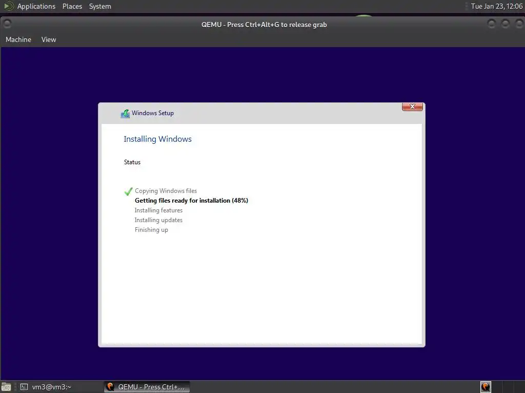Open the View menu in QEMU
The height and width of the screenshot is (393, 525).
49,39
